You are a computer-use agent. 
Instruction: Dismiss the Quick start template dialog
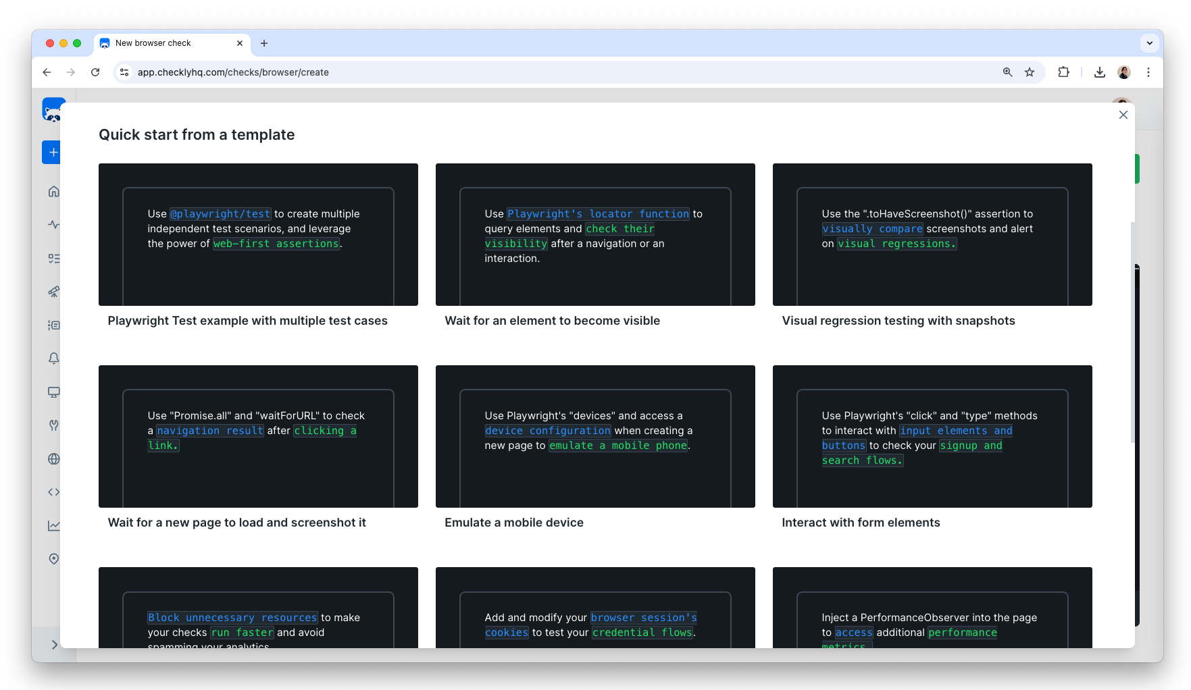click(x=1123, y=115)
